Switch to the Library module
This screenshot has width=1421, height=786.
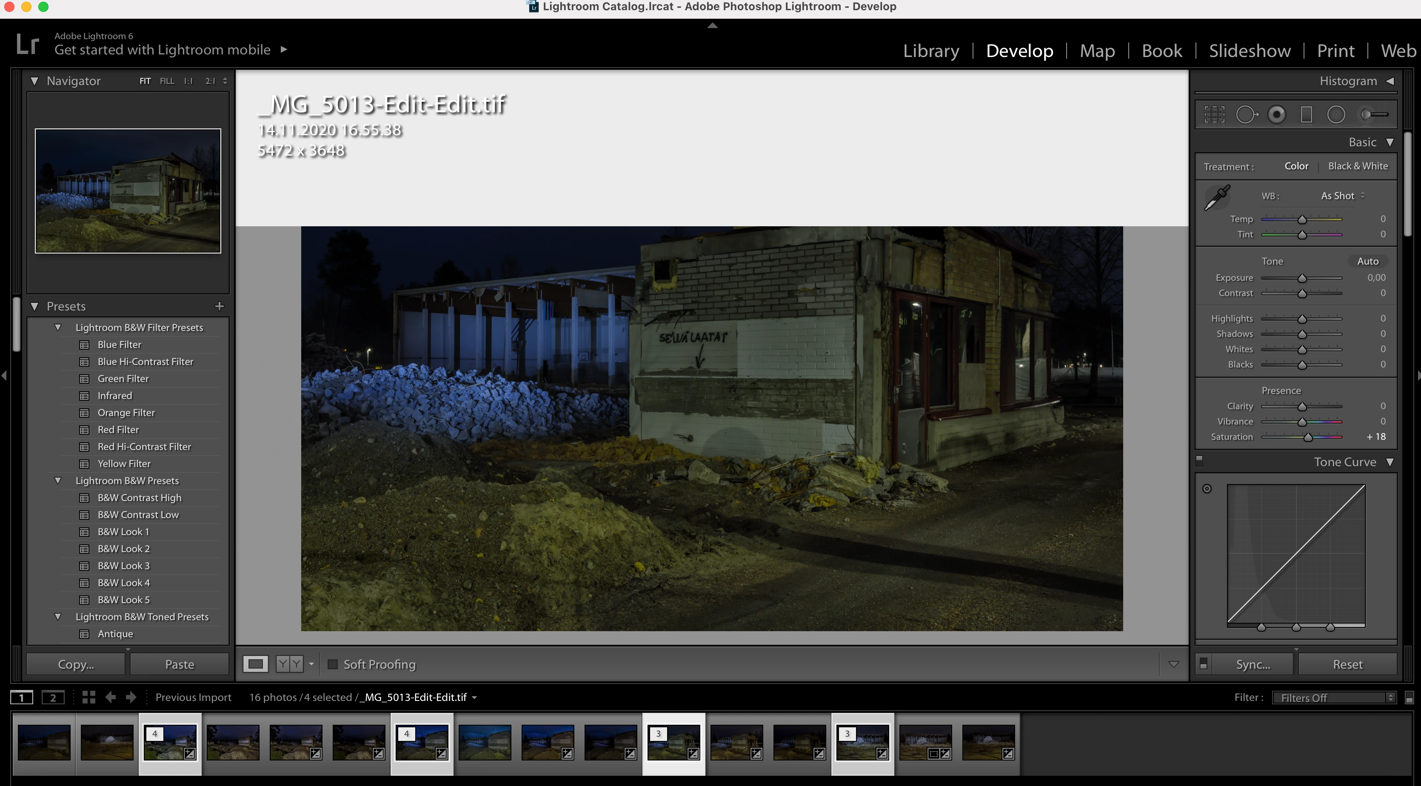tap(930, 51)
